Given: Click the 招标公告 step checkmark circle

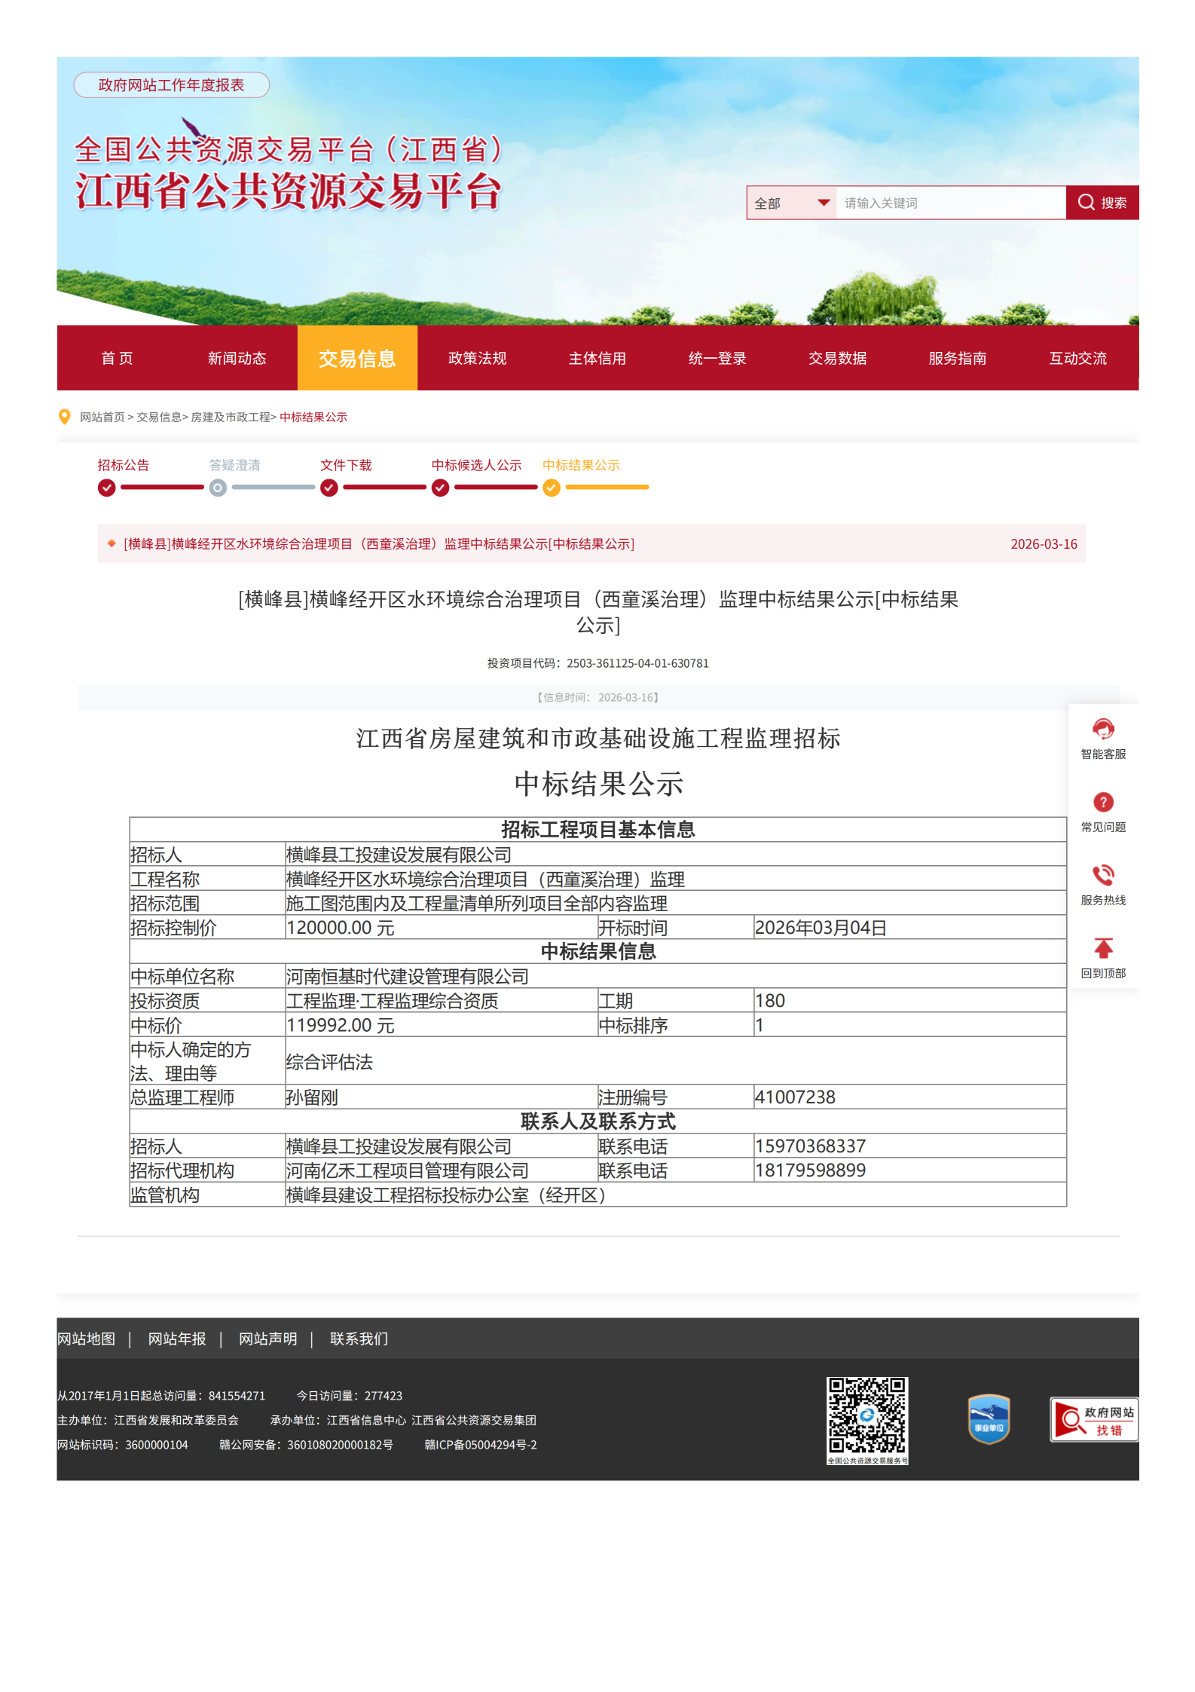Looking at the screenshot, I should click(x=107, y=488).
